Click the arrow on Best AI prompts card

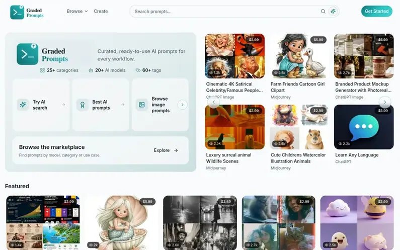[x=123, y=105]
